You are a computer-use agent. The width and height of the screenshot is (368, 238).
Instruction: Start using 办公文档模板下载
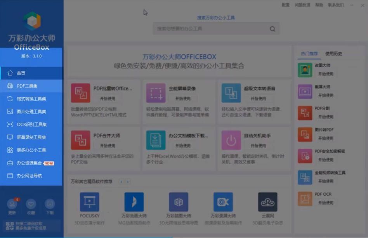click(183, 146)
